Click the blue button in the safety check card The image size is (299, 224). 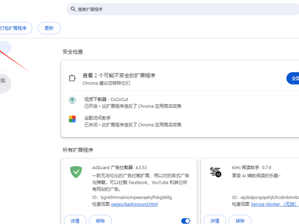(293, 78)
